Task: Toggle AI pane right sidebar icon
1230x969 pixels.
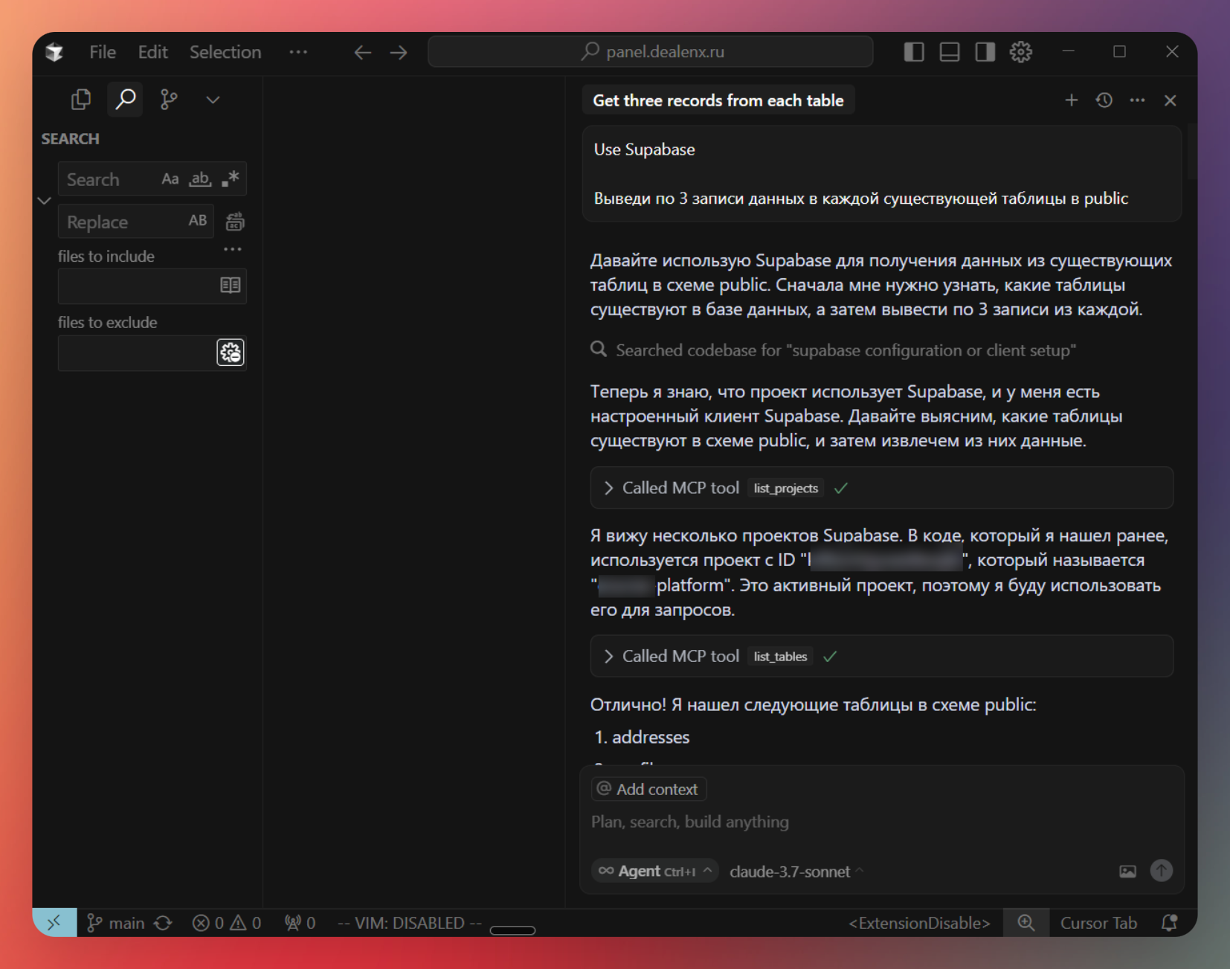Action: (985, 52)
